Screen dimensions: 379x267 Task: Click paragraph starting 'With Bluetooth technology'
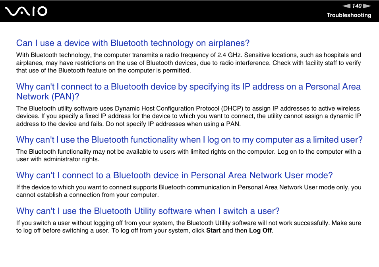(189, 63)
